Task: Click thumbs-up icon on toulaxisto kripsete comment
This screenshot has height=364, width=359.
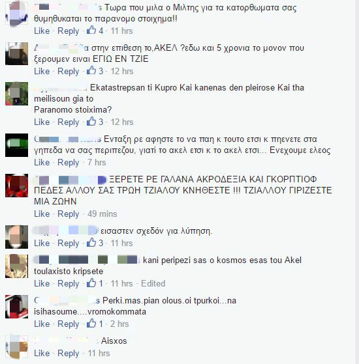Action: tap(91, 283)
